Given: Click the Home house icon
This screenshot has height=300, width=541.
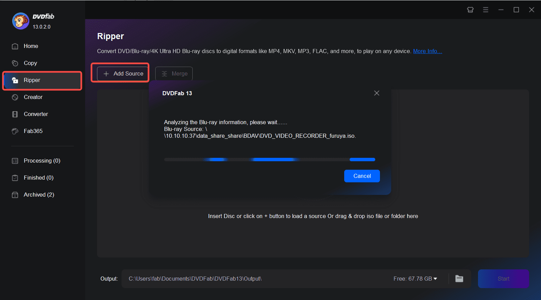Looking at the screenshot, I should (x=15, y=46).
